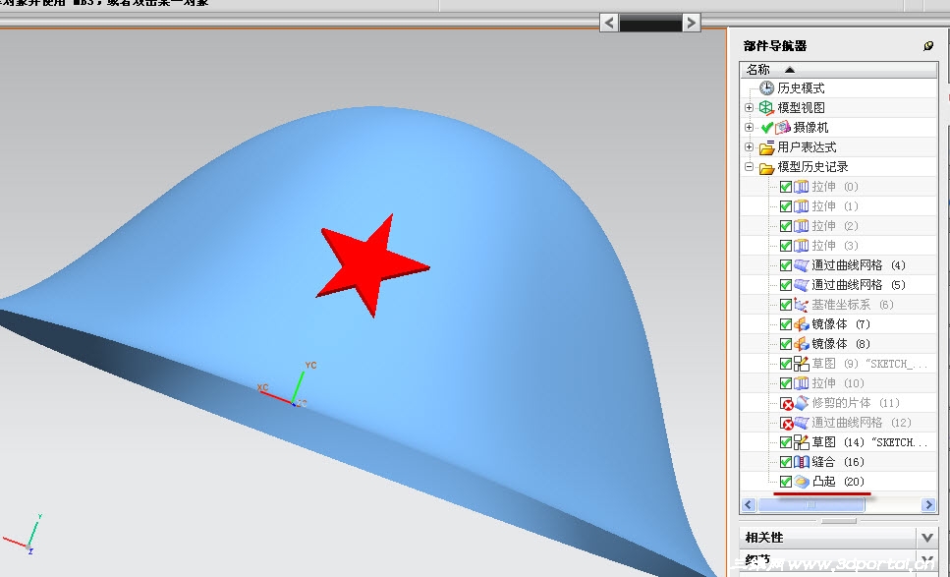Click the 通过曲线网格 (4) mesh icon
950x577 pixels.
pyautogui.click(x=802, y=265)
